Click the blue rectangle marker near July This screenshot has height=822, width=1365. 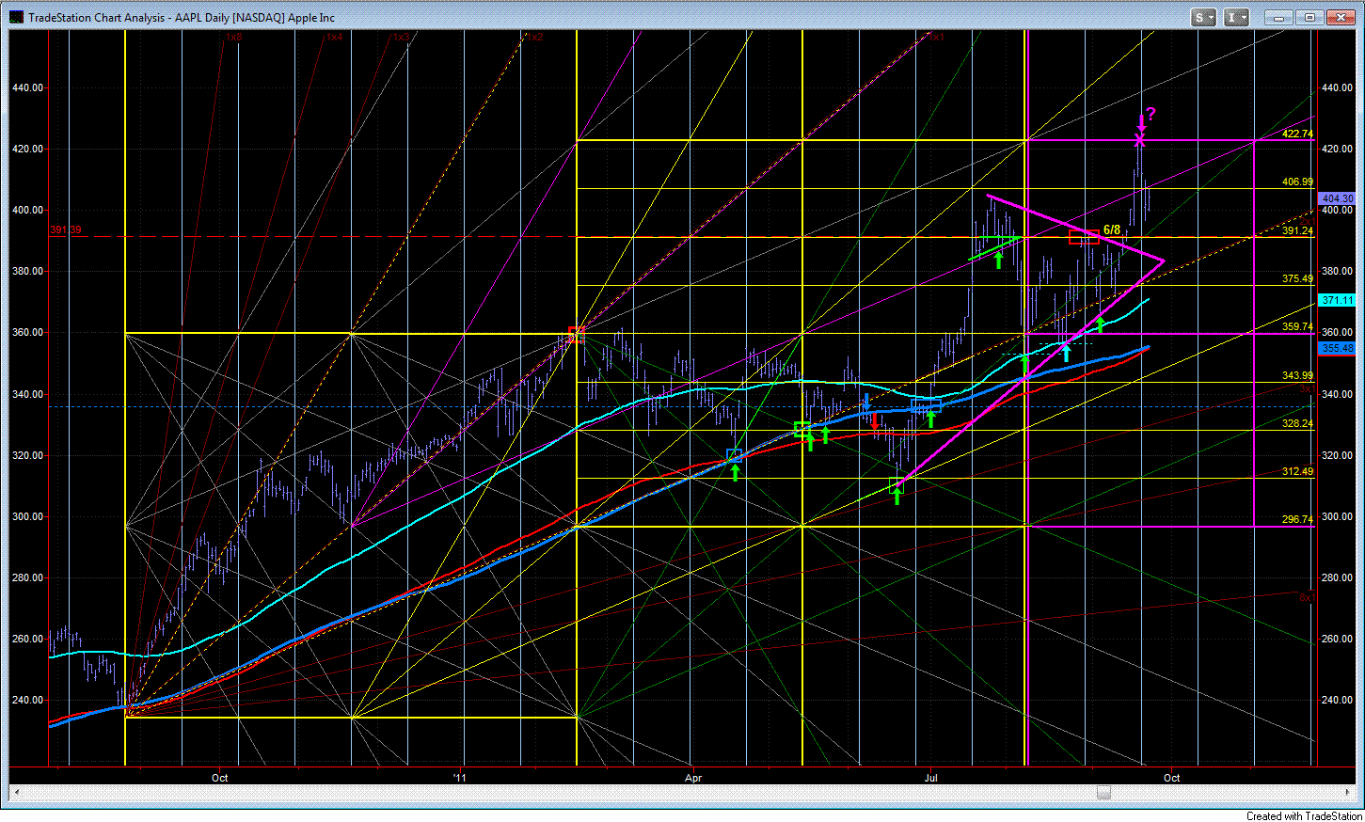[926, 405]
